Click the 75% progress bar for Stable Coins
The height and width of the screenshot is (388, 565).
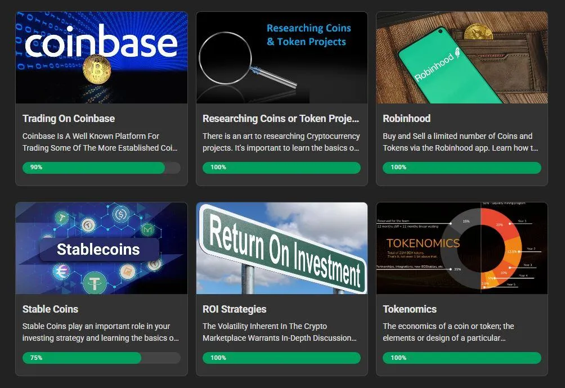(102, 358)
